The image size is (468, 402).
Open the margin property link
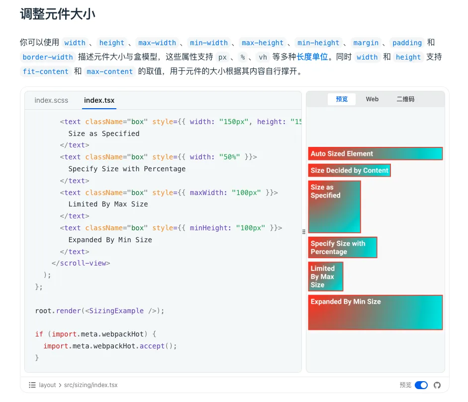366,43
